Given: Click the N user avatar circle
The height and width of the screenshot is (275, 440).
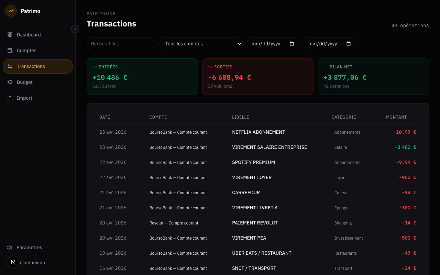Looking at the screenshot, I should tap(13, 262).
